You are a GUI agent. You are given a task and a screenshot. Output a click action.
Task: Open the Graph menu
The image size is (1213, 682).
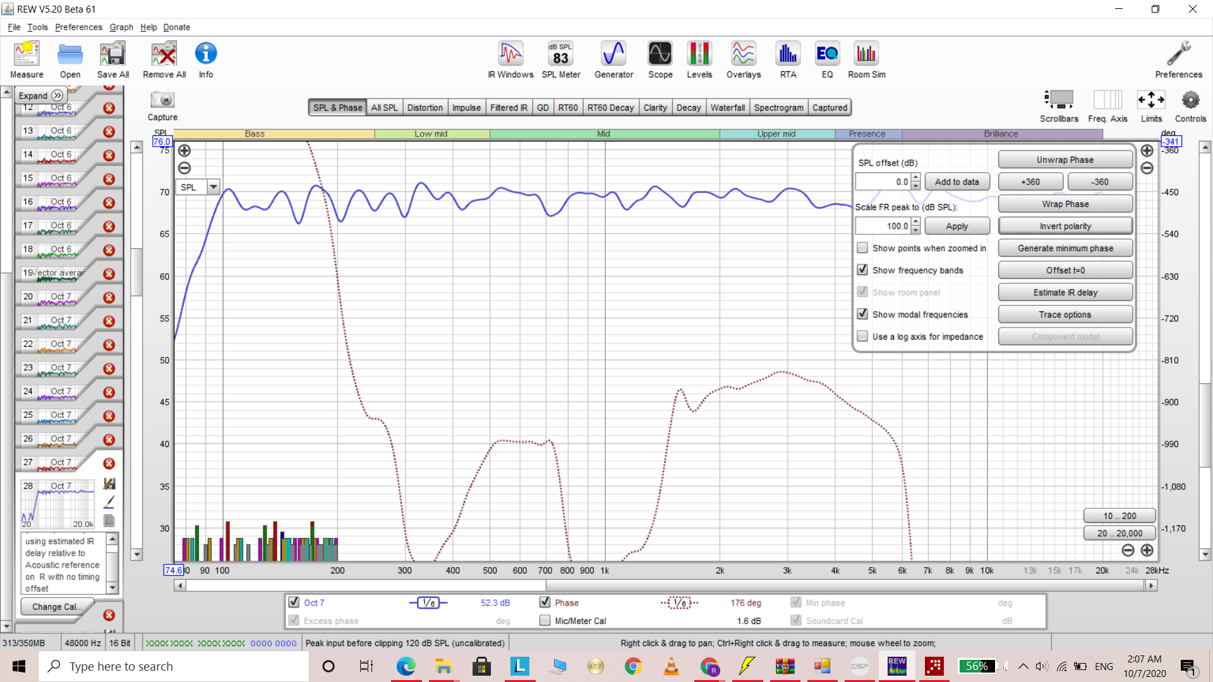[x=121, y=27]
